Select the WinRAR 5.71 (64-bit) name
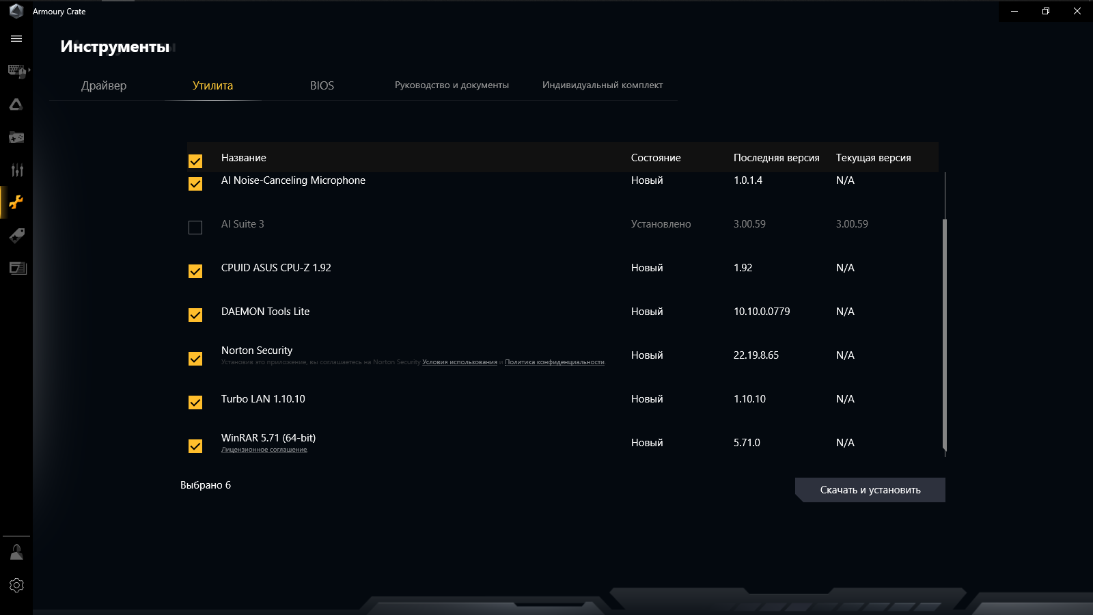 [268, 438]
